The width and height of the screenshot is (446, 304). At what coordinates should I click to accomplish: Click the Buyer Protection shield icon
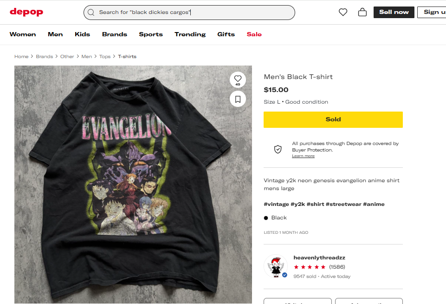click(x=278, y=149)
